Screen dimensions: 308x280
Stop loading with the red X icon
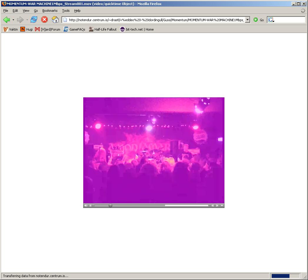click(x=44, y=20)
